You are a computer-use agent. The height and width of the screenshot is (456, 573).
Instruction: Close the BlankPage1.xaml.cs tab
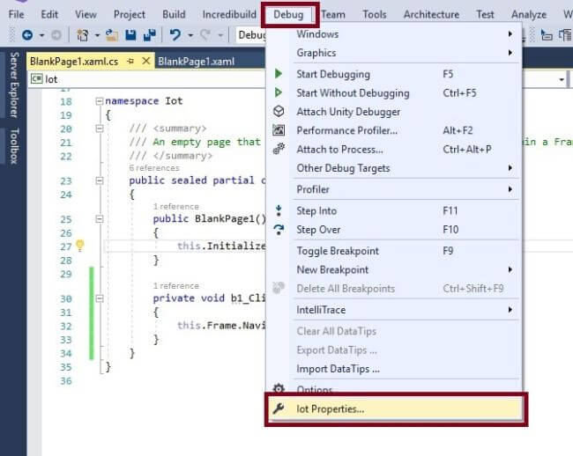pos(145,61)
